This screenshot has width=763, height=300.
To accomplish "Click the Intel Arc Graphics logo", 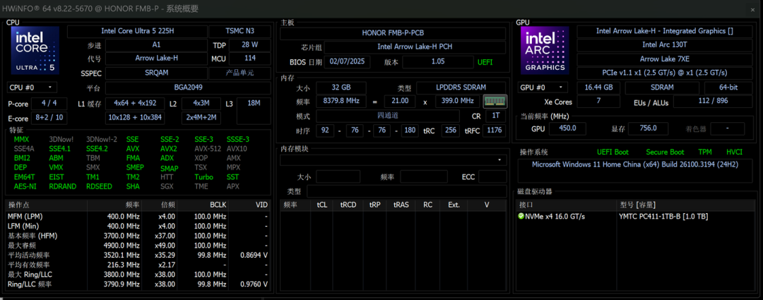I will coord(545,50).
